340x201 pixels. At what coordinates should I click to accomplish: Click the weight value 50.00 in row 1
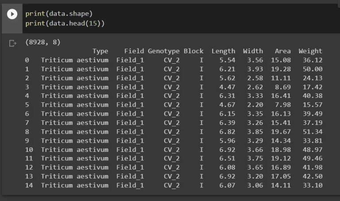click(x=313, y=69)
